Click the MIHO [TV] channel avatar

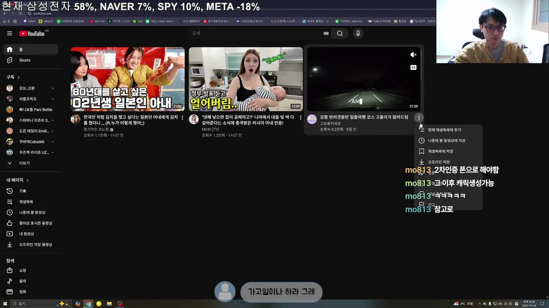pyautogui.click(x=194, y=119)
